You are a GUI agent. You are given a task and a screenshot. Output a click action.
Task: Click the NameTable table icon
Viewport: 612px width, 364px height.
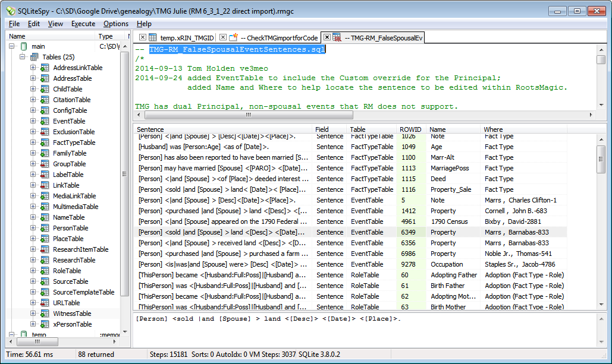click(45, 217)
